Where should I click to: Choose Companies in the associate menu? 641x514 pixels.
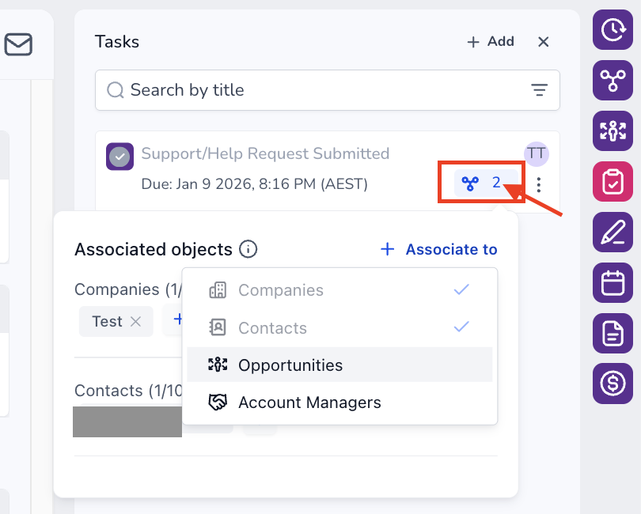tap(280, 290)
